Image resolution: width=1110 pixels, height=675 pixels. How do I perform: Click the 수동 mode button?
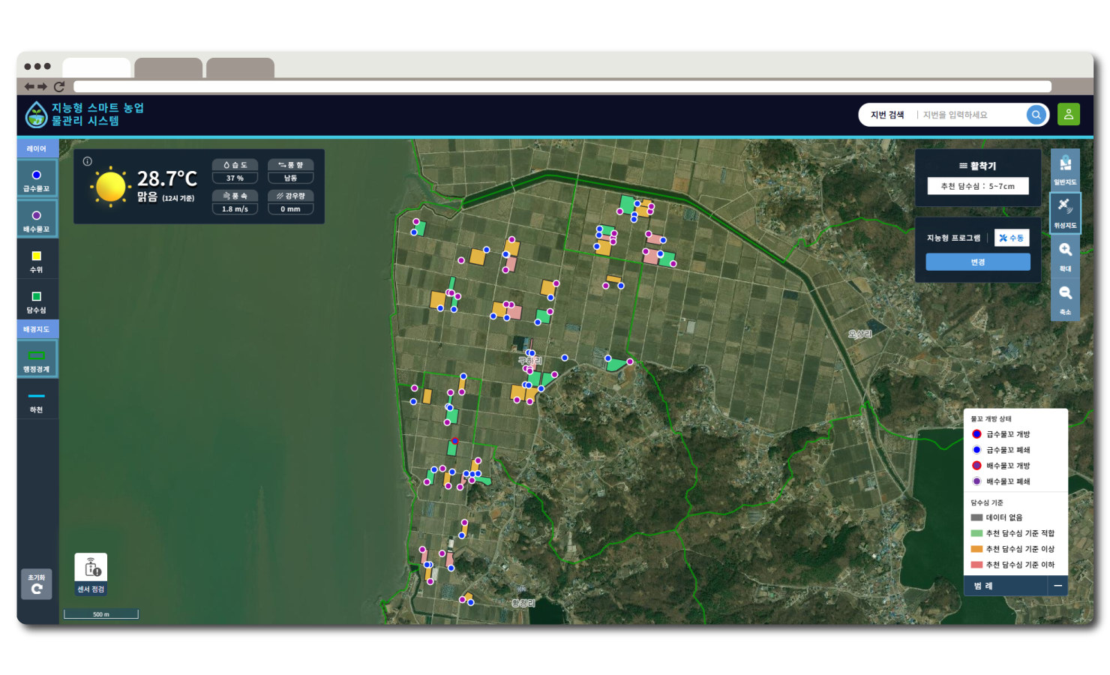point(1012,238)
